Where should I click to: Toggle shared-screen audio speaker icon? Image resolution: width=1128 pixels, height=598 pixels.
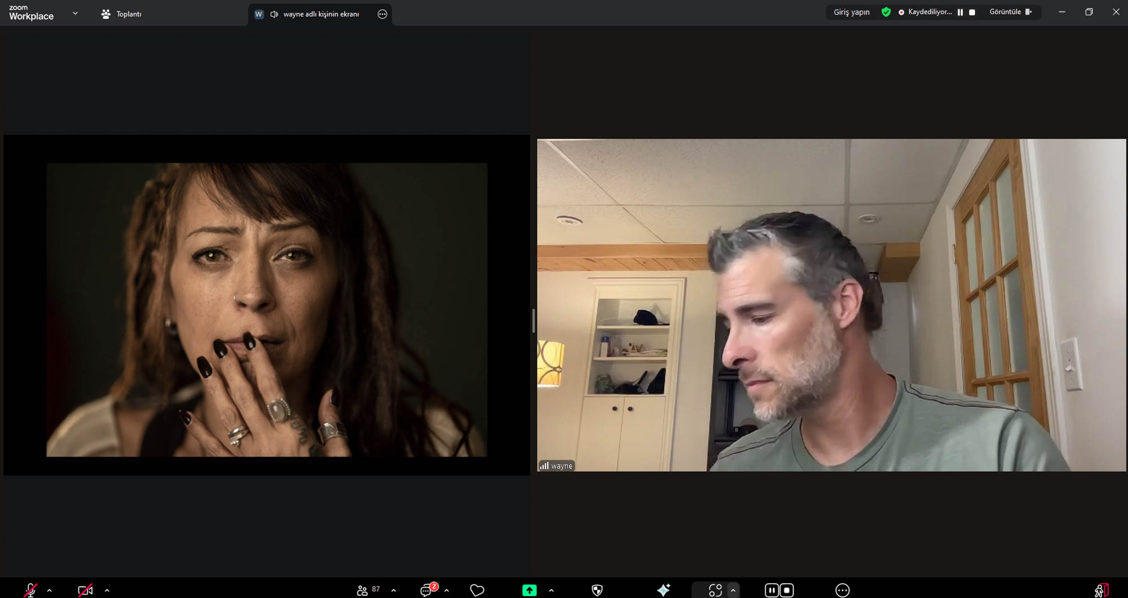coord(274,14)
